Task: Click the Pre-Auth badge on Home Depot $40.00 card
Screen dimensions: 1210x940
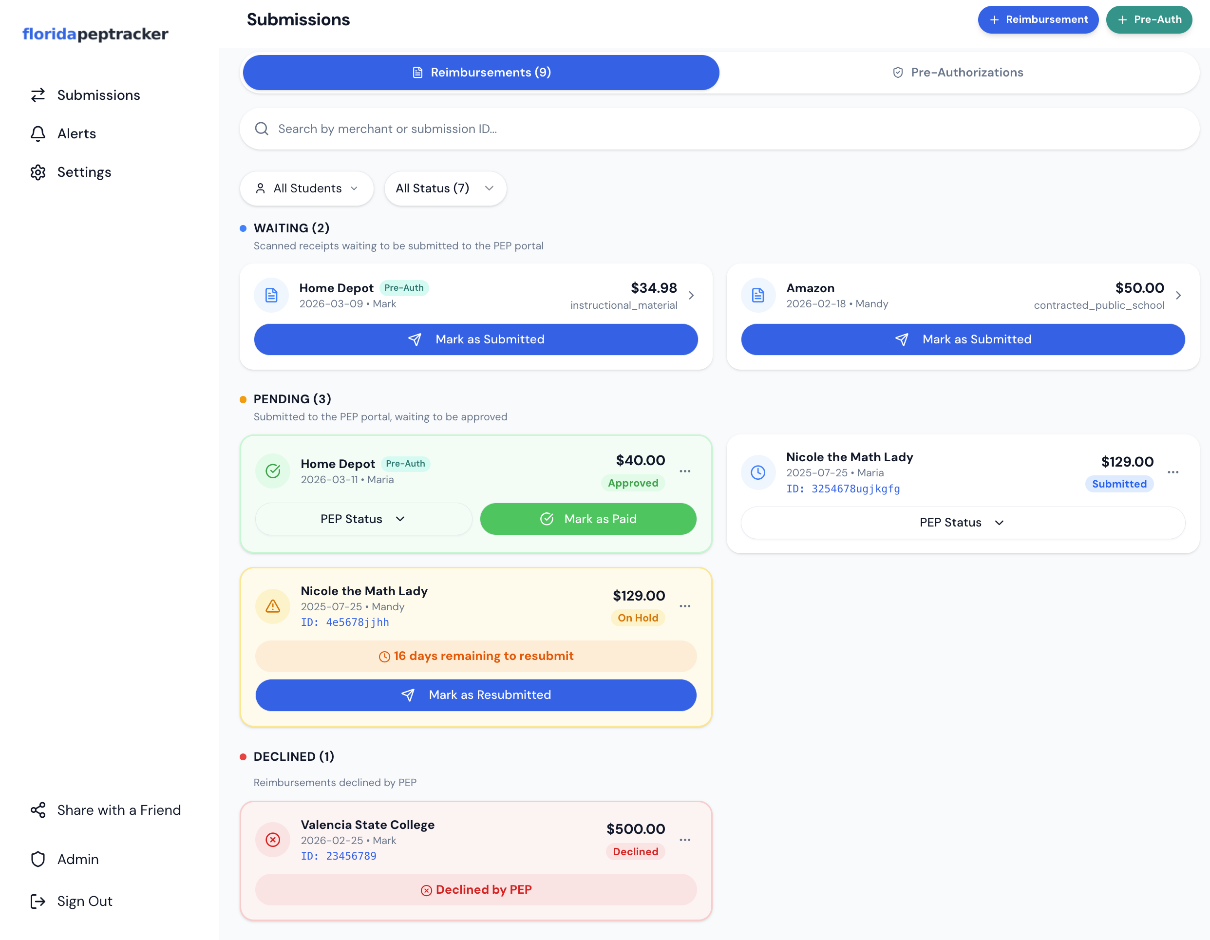Action: coord(406,464)
